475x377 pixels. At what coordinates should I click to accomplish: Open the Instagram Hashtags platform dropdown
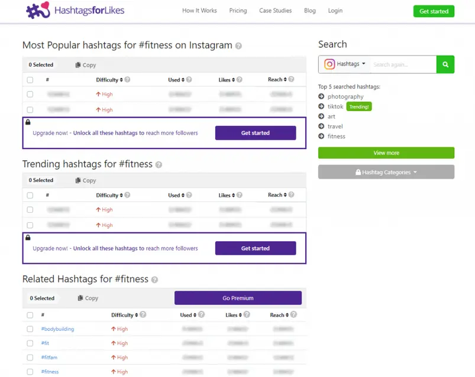click(x=345, y=64)
